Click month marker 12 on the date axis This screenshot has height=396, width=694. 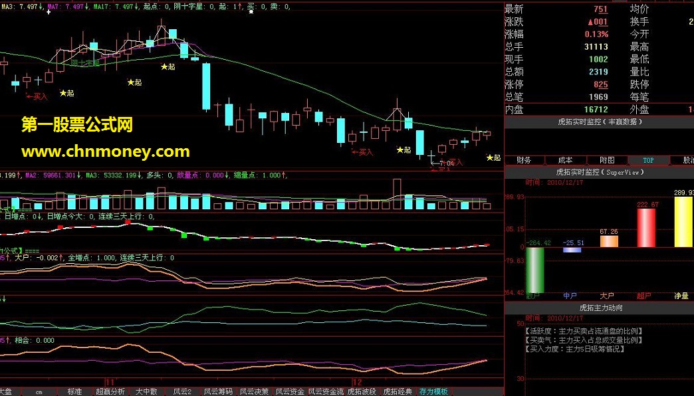[357, 382]
